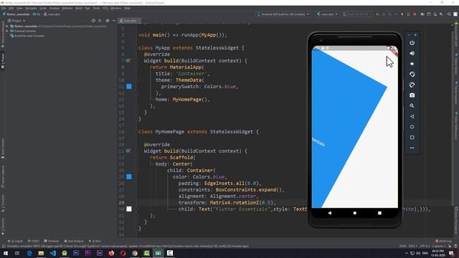Click the override gutter icon near MyApp build
Screen dimensions: 459x258
click(x=128, y=60)
